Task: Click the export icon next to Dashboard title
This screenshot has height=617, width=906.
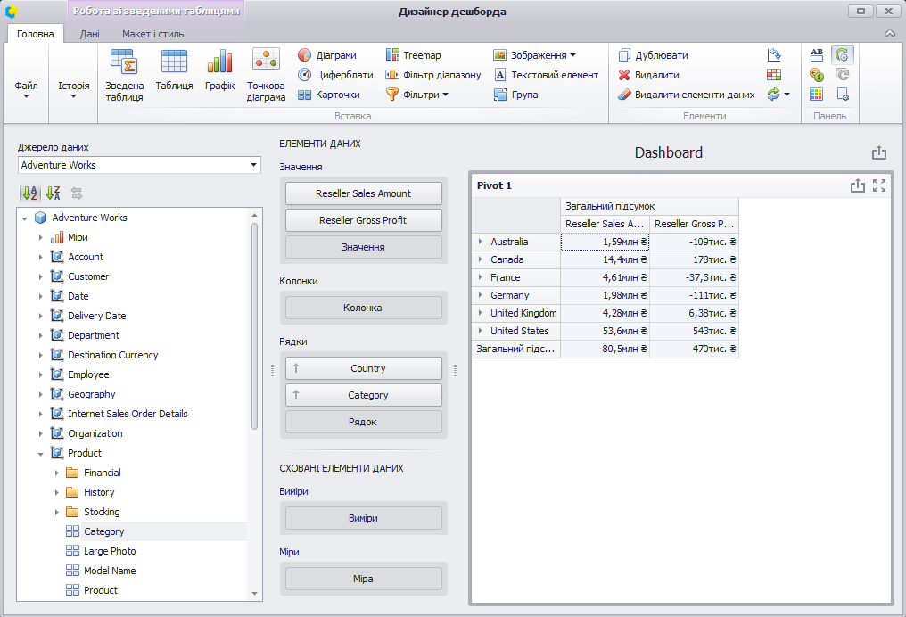Action: (x=879, y=152)
